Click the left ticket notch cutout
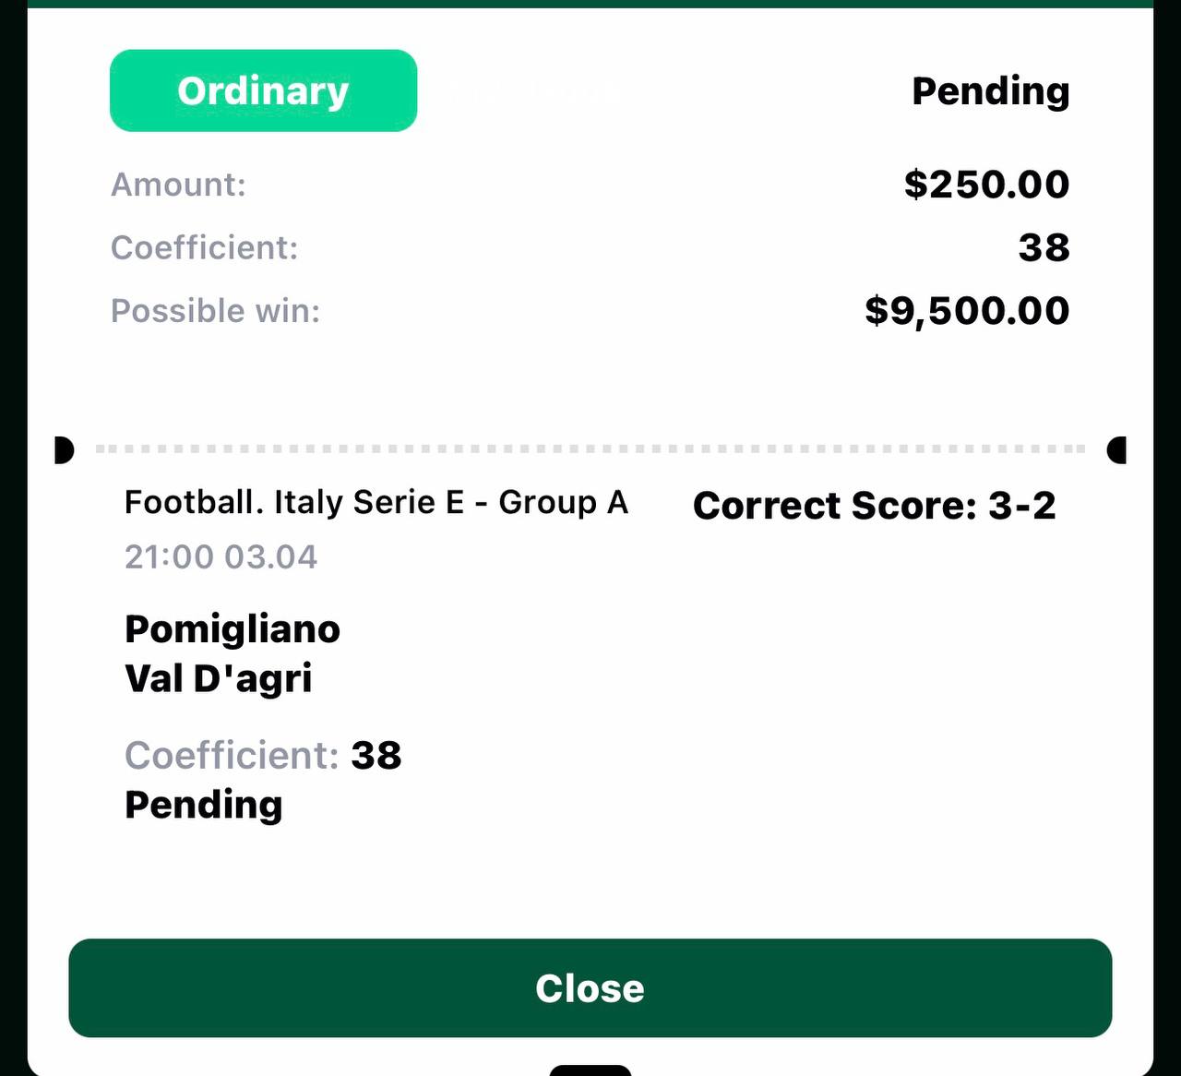The image size is (1181, 1076). tap(63, 450)
